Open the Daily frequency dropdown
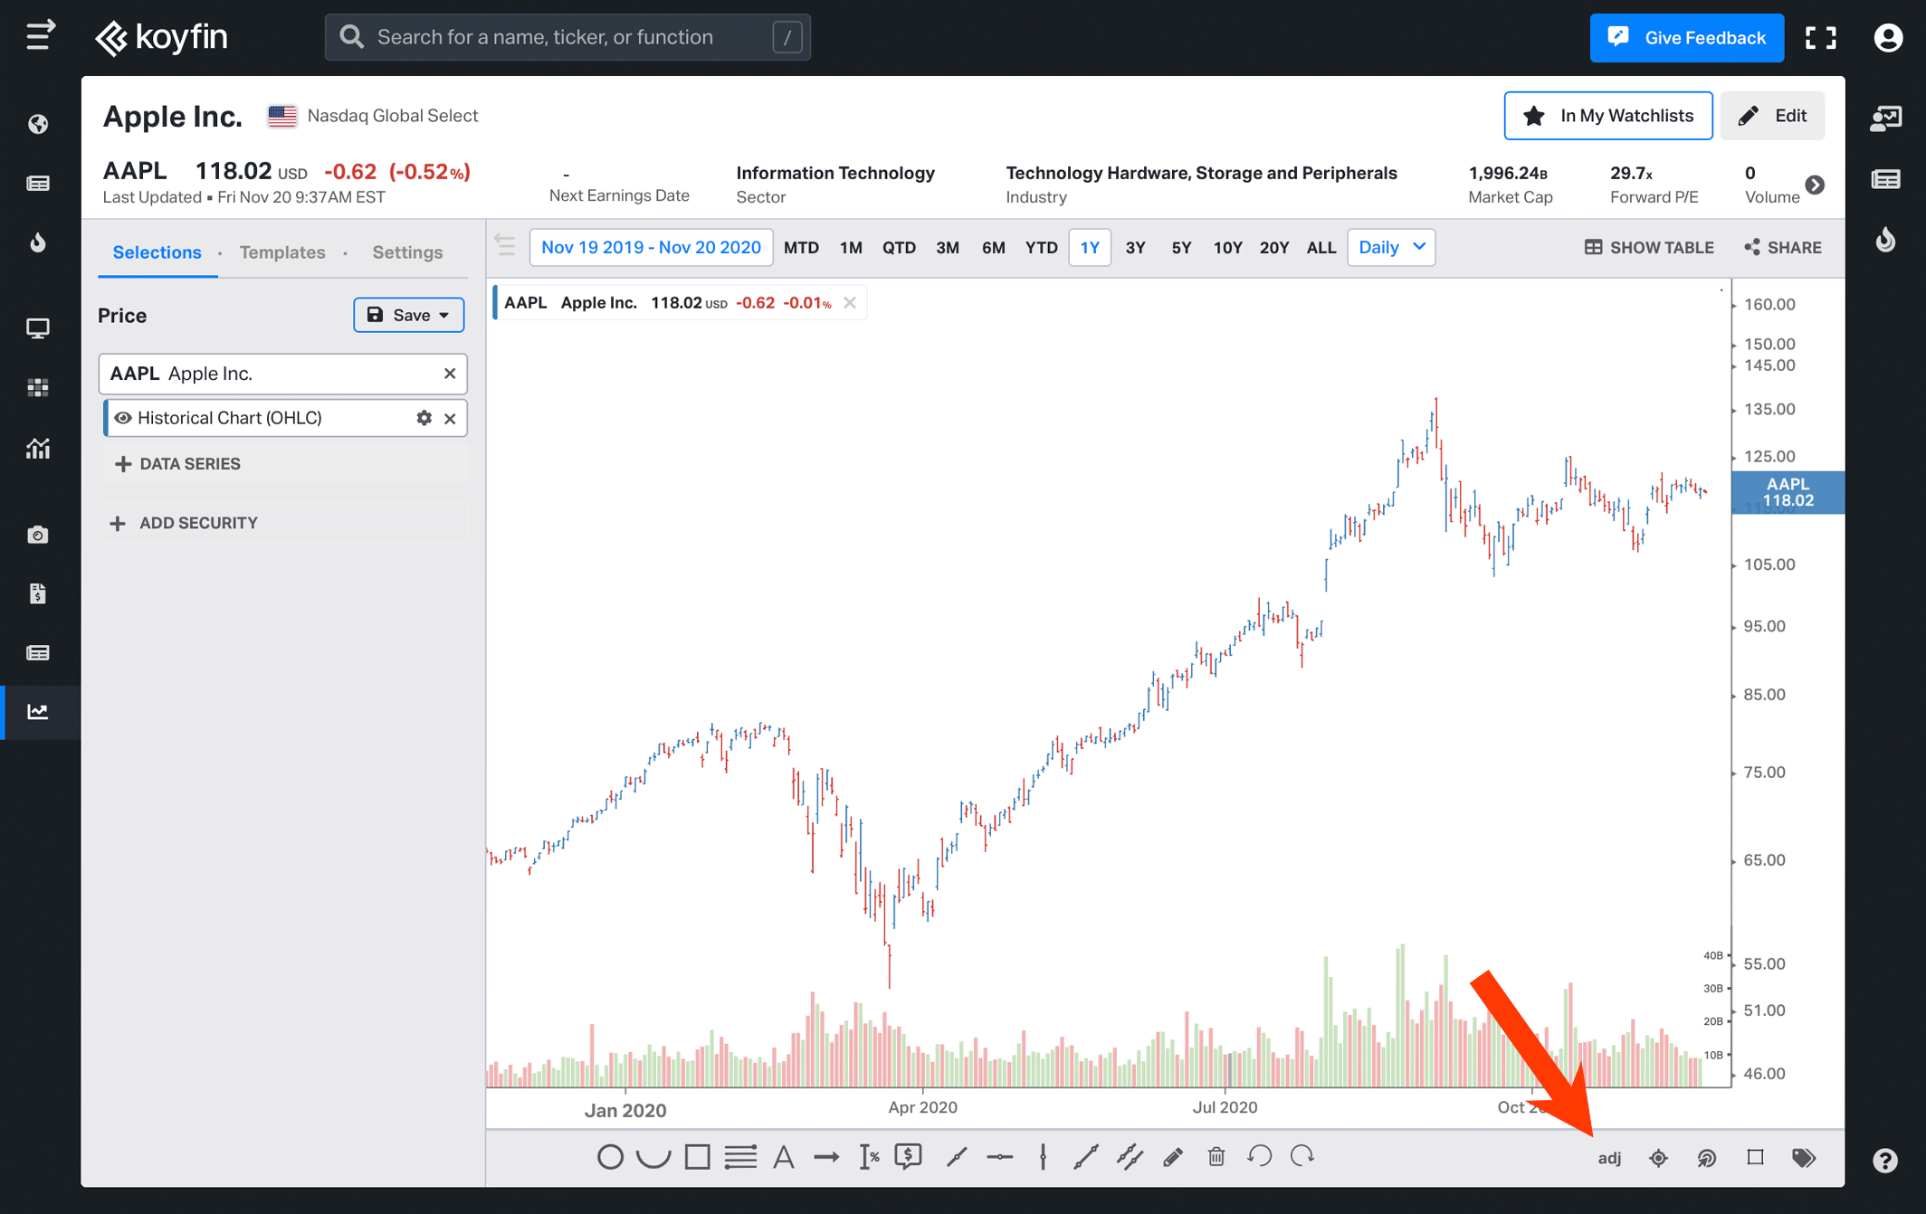 tap(1390, 248)
